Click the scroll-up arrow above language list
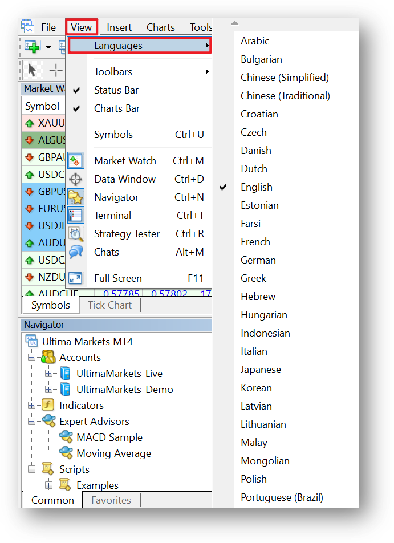The height and width of the screenshot is (543, 394). (234, 23)
